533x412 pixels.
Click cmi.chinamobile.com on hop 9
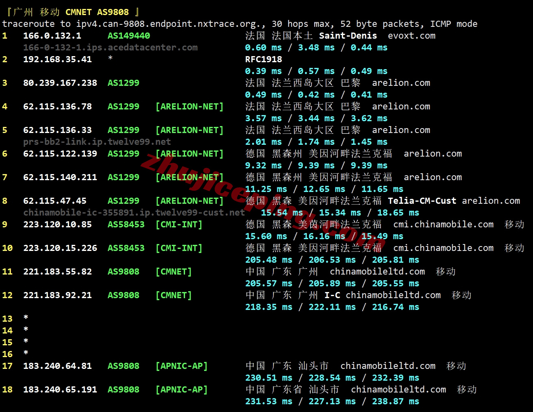[x=443, y=225]
